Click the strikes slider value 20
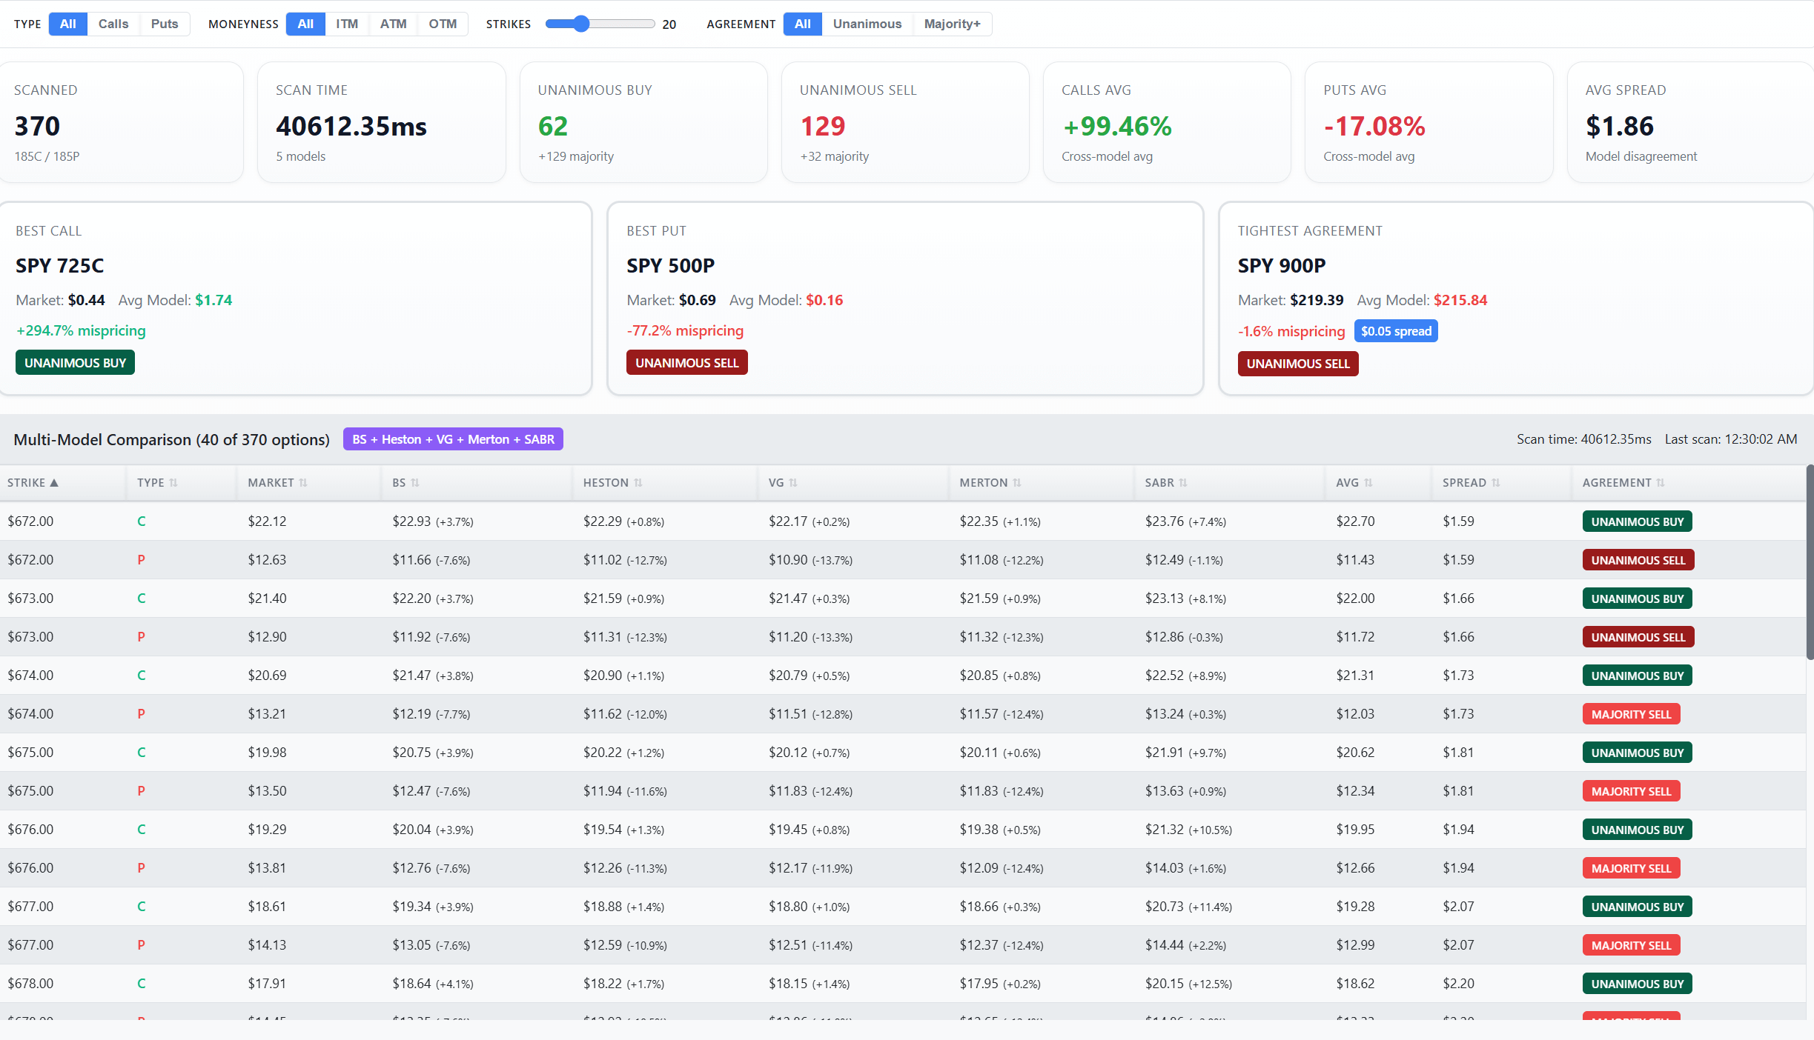Image resolution: width=1814 pixels, height=1040 pixels. [669, 24]
